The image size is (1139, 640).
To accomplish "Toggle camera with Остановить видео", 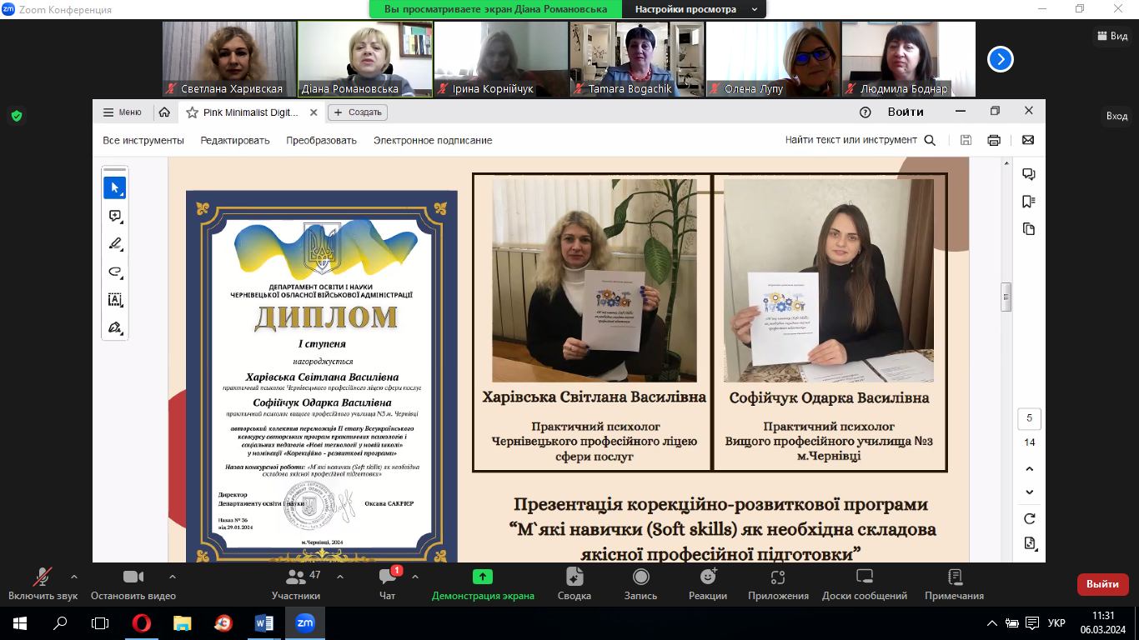I will (133, 583).
